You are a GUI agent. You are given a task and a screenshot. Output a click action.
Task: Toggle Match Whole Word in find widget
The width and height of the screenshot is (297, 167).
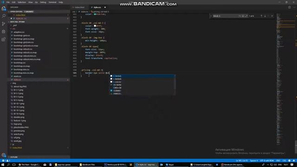click(x=243, y=16)
